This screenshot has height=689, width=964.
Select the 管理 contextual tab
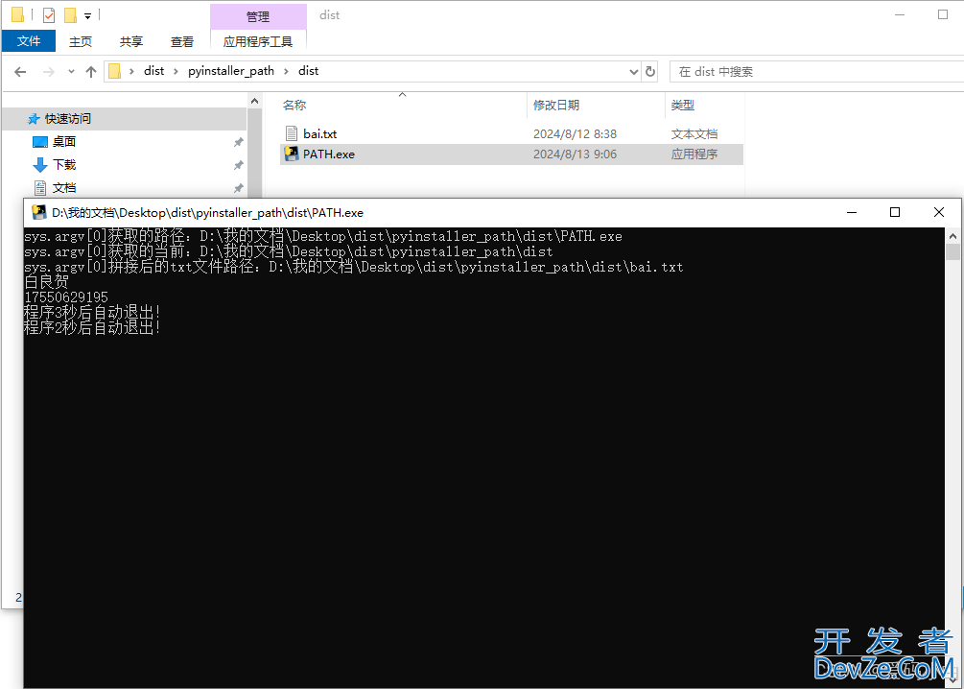click(x=258, y=16)
